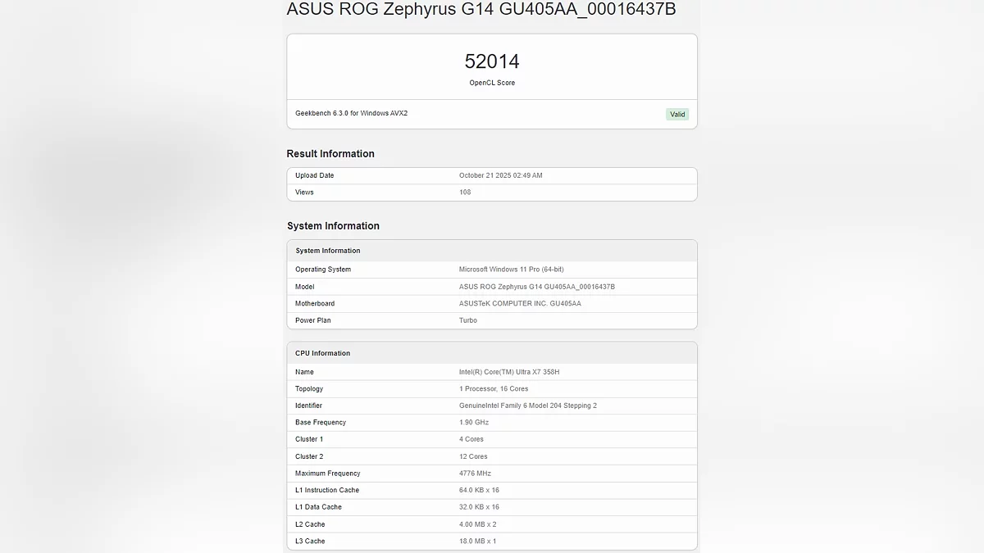Click the Turbo power plan value
This screenshot has width=984, height=553.
tap(467, 320)
